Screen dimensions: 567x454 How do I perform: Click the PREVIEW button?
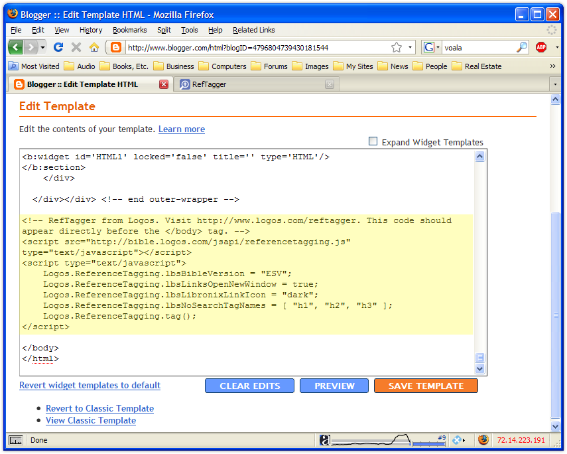click(x=334, y=386)
